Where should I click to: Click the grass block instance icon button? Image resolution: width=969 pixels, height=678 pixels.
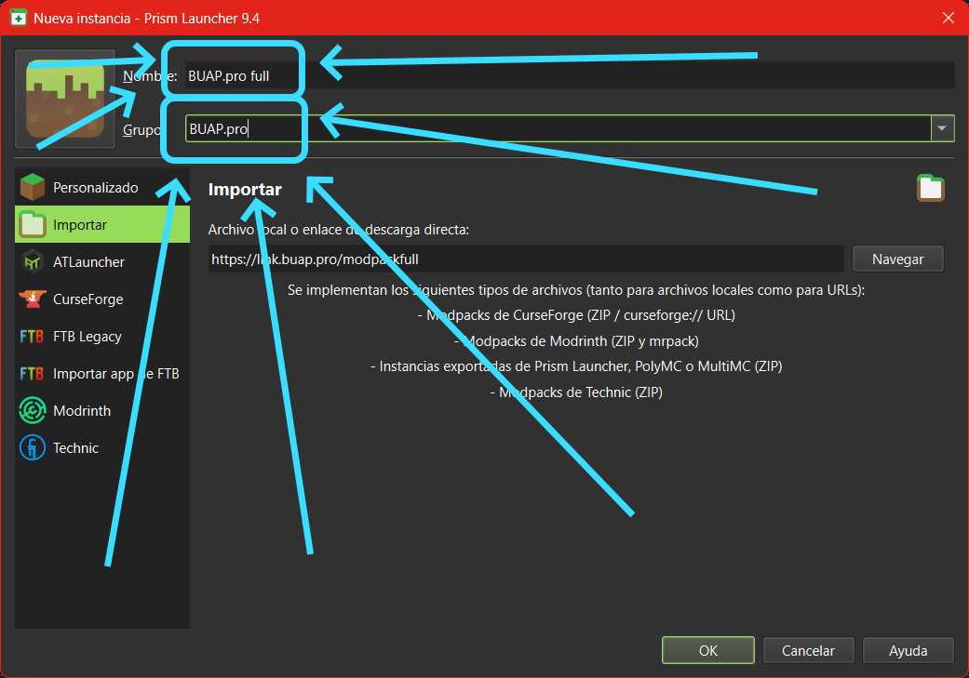pos(65,100)
